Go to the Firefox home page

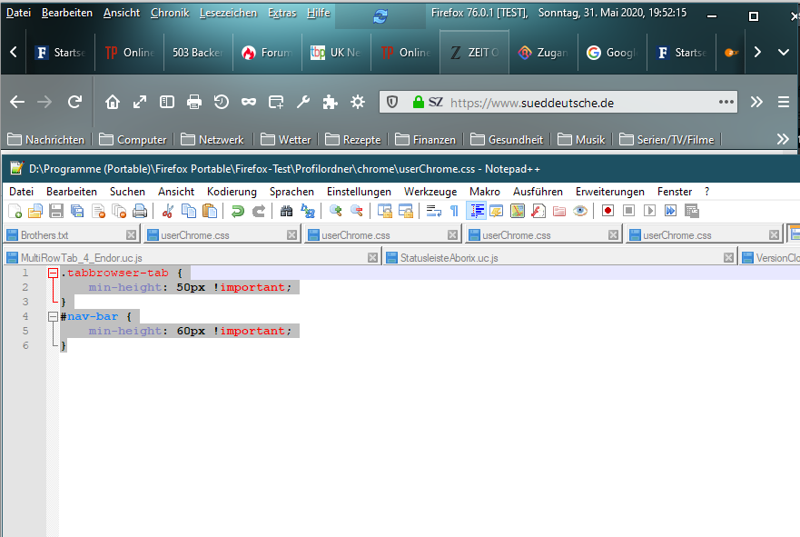point(113,103)
